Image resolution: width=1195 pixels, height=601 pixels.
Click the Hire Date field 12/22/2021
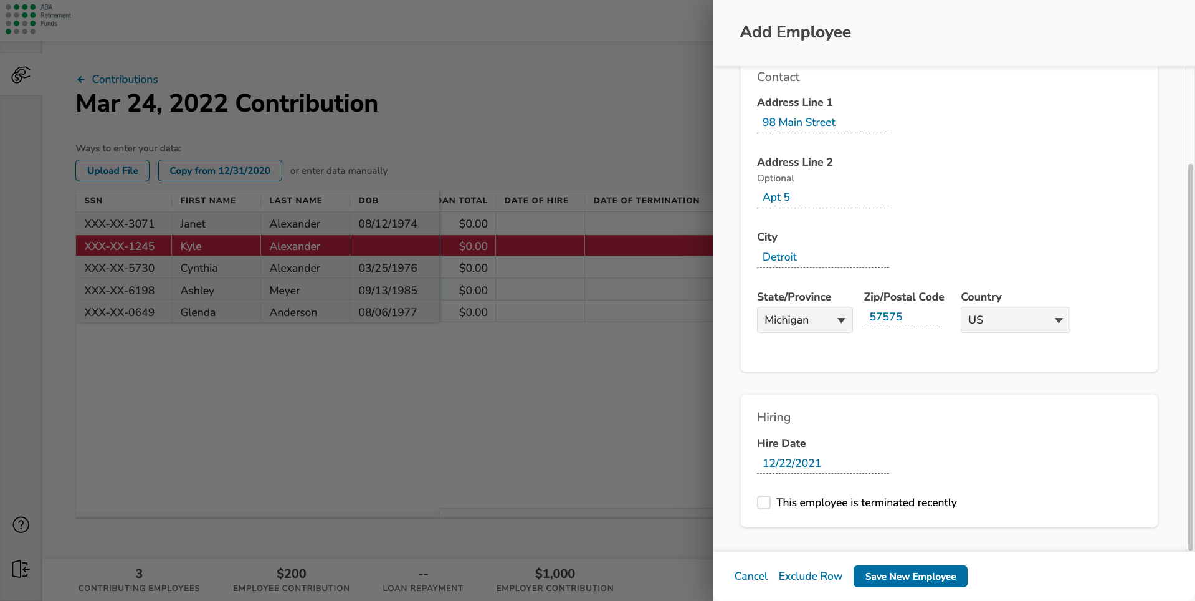click(x=822, y=463)
